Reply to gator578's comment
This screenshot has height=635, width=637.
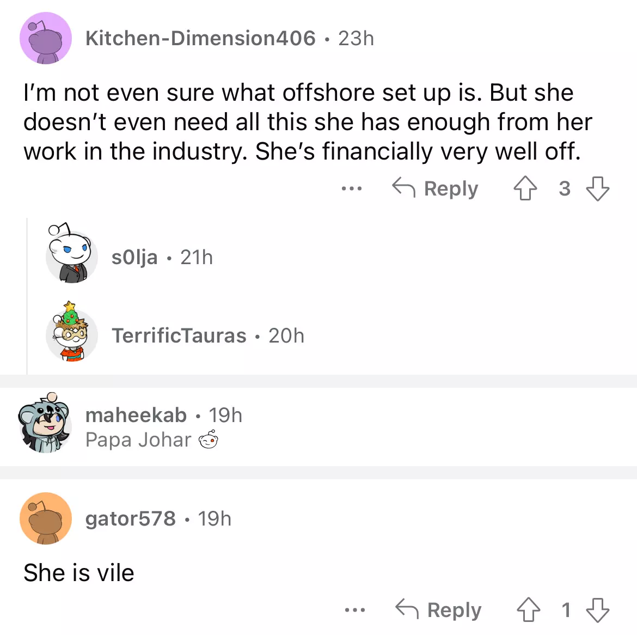pyautogui.click(x=438, y=610)
